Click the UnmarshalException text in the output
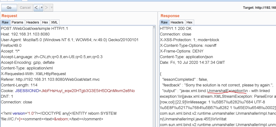Viewport: 276px width, 127px height. tap(225, 91)
